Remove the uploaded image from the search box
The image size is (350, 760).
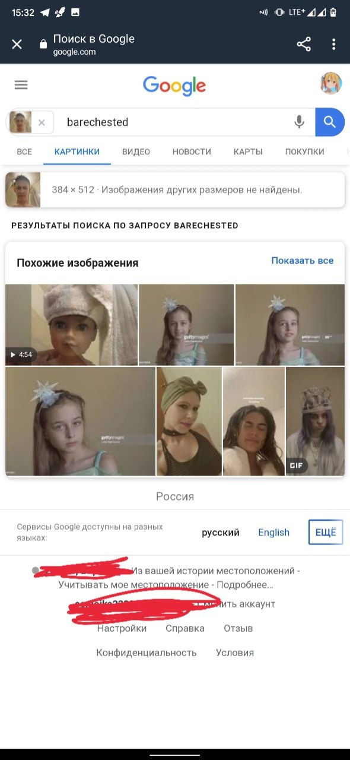pos(42,123)
